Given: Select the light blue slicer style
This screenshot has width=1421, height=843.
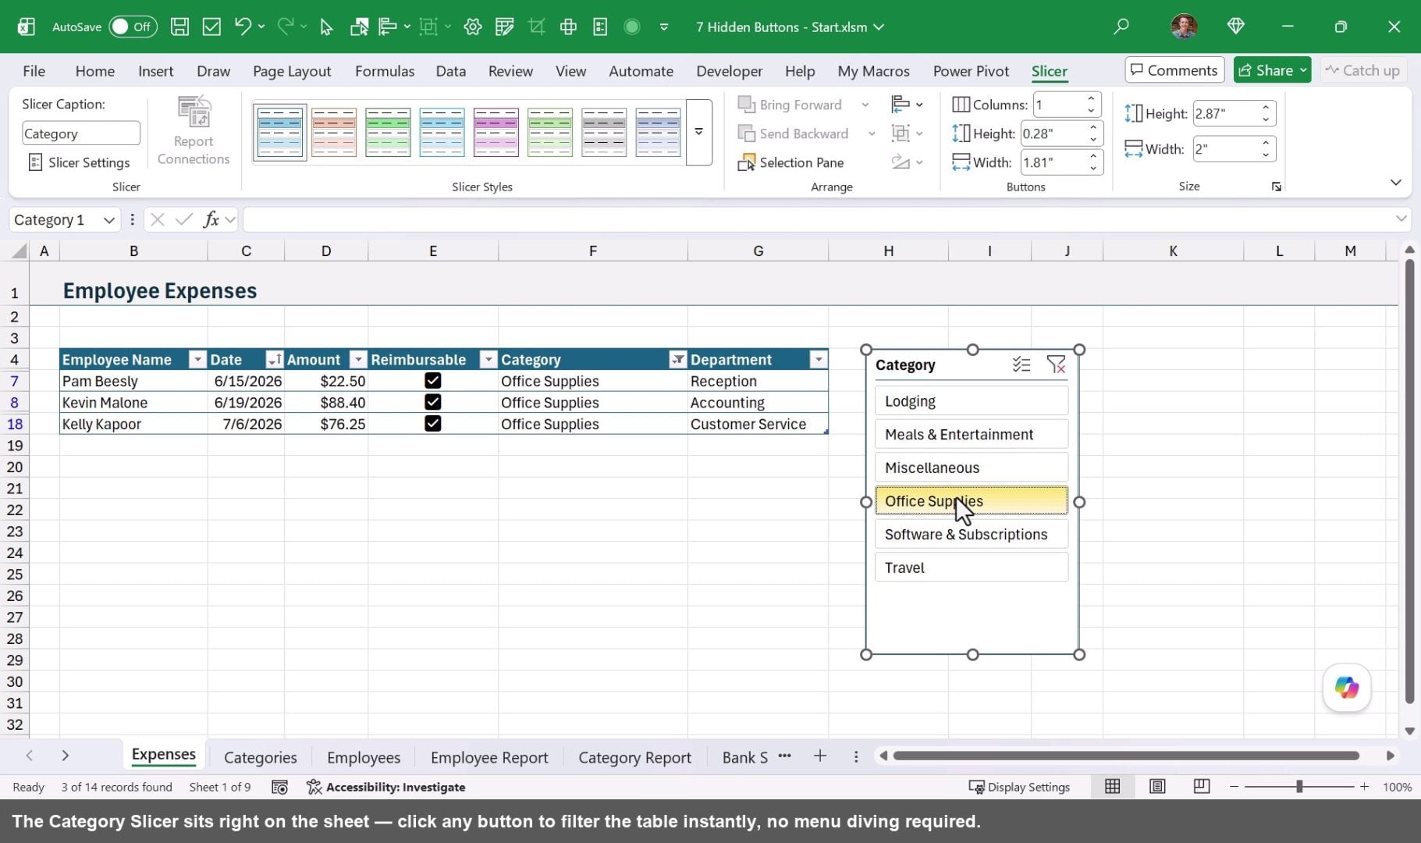Looking at the screenshot, I should (442, 132).
